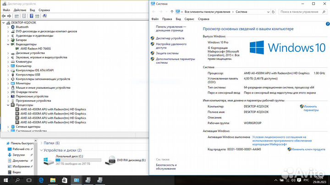The height and width of the screenshot is (185, 330).
Task: Open Настройка удаленного доступа link
Action: tap(171, 46)
